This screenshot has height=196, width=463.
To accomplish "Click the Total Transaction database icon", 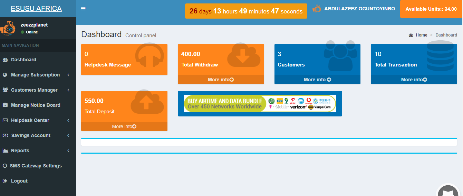I will 440,56.
